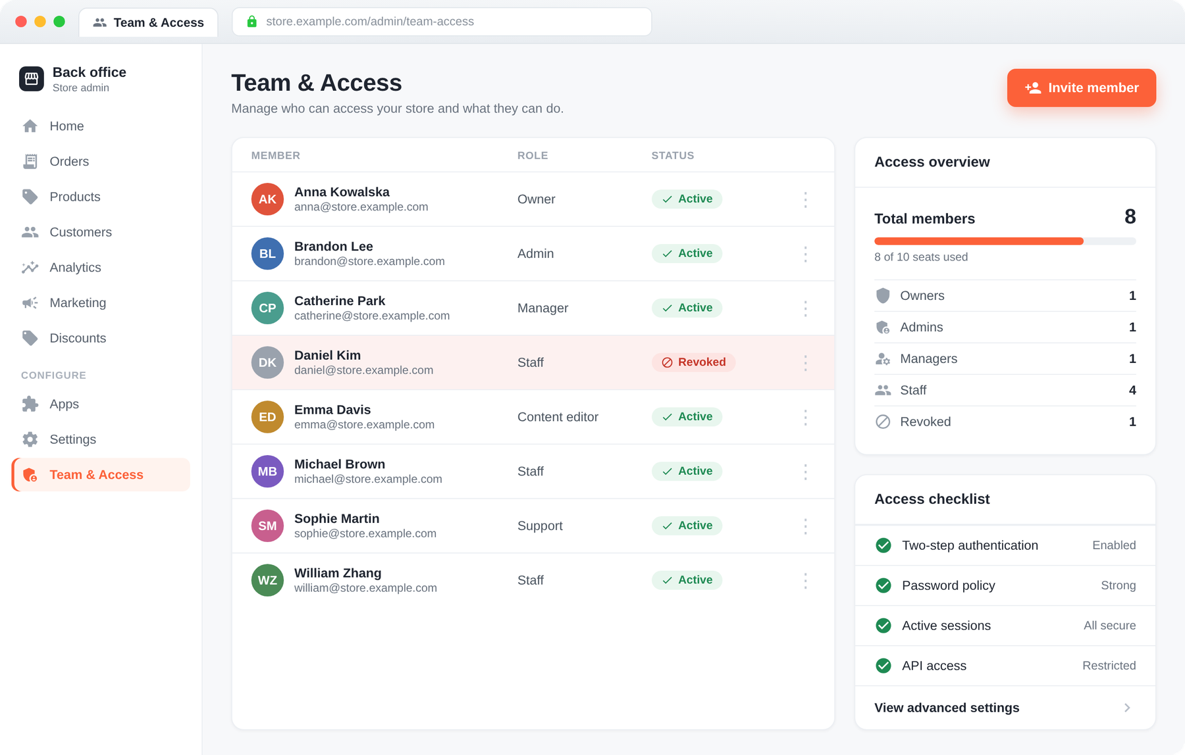Expand View advanced settings chevron

coord(1127,708)
